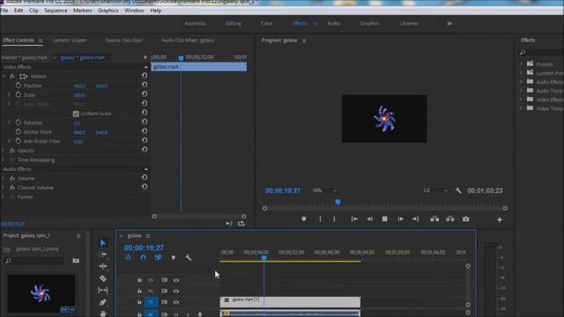
Task: Select the Slip tool
Action: [x=103, y=290]
